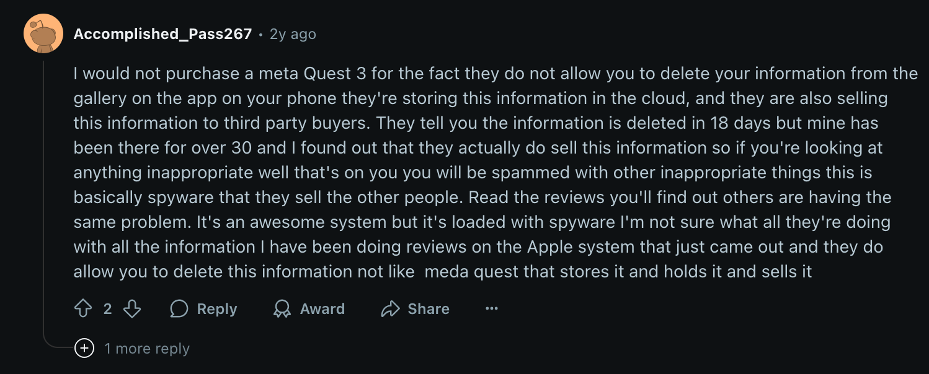The height and width of the screenshot is (374, 929).
Task: Open the commenter's Snoo avatar
Action: pos(43,34)
